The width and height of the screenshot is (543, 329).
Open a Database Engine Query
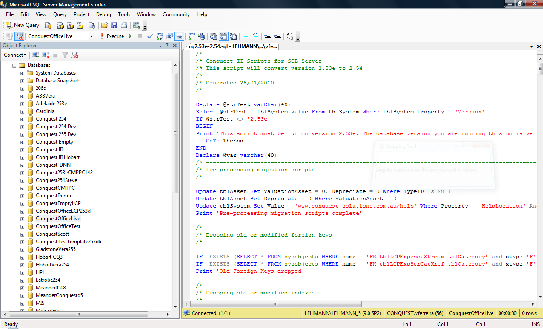point(48,25)
